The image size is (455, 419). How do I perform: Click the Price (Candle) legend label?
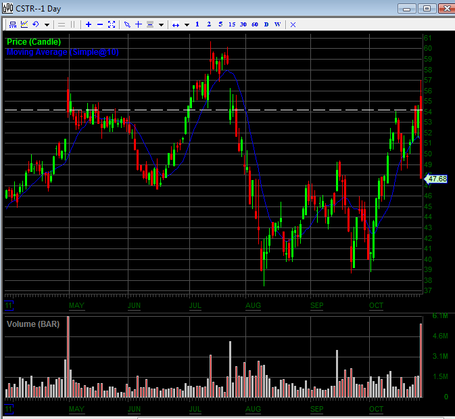[34, 42]
